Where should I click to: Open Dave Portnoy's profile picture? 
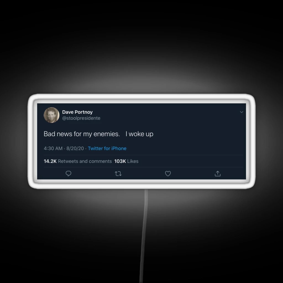pyautogui.click(x=51, y=115)
